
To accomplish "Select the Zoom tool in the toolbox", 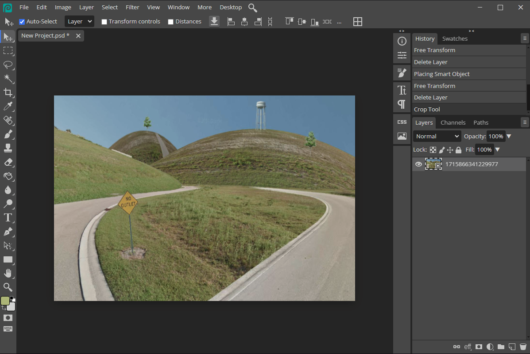I will tap(8, 287).
